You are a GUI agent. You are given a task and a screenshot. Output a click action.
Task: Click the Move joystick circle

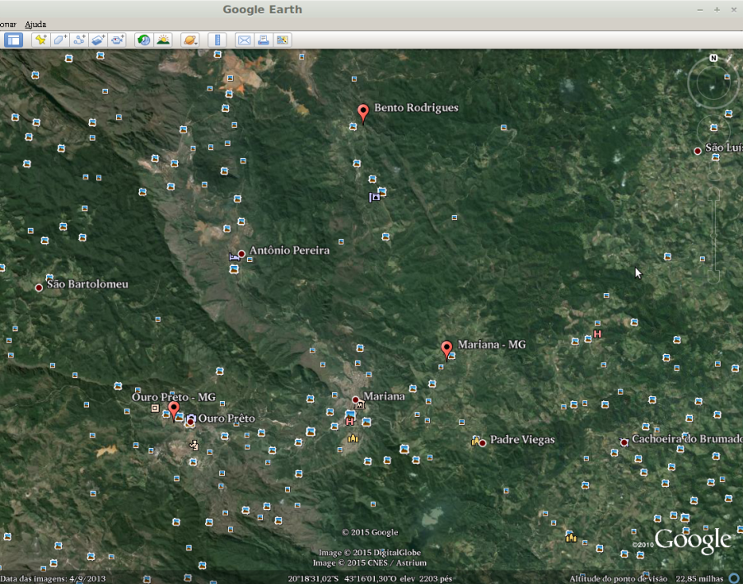click(714, 130)
